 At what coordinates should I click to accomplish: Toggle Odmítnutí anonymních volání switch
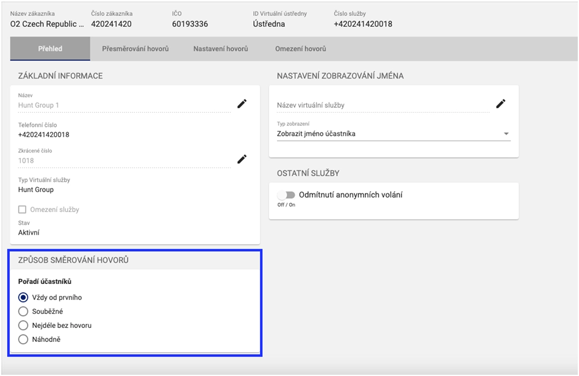286,195
